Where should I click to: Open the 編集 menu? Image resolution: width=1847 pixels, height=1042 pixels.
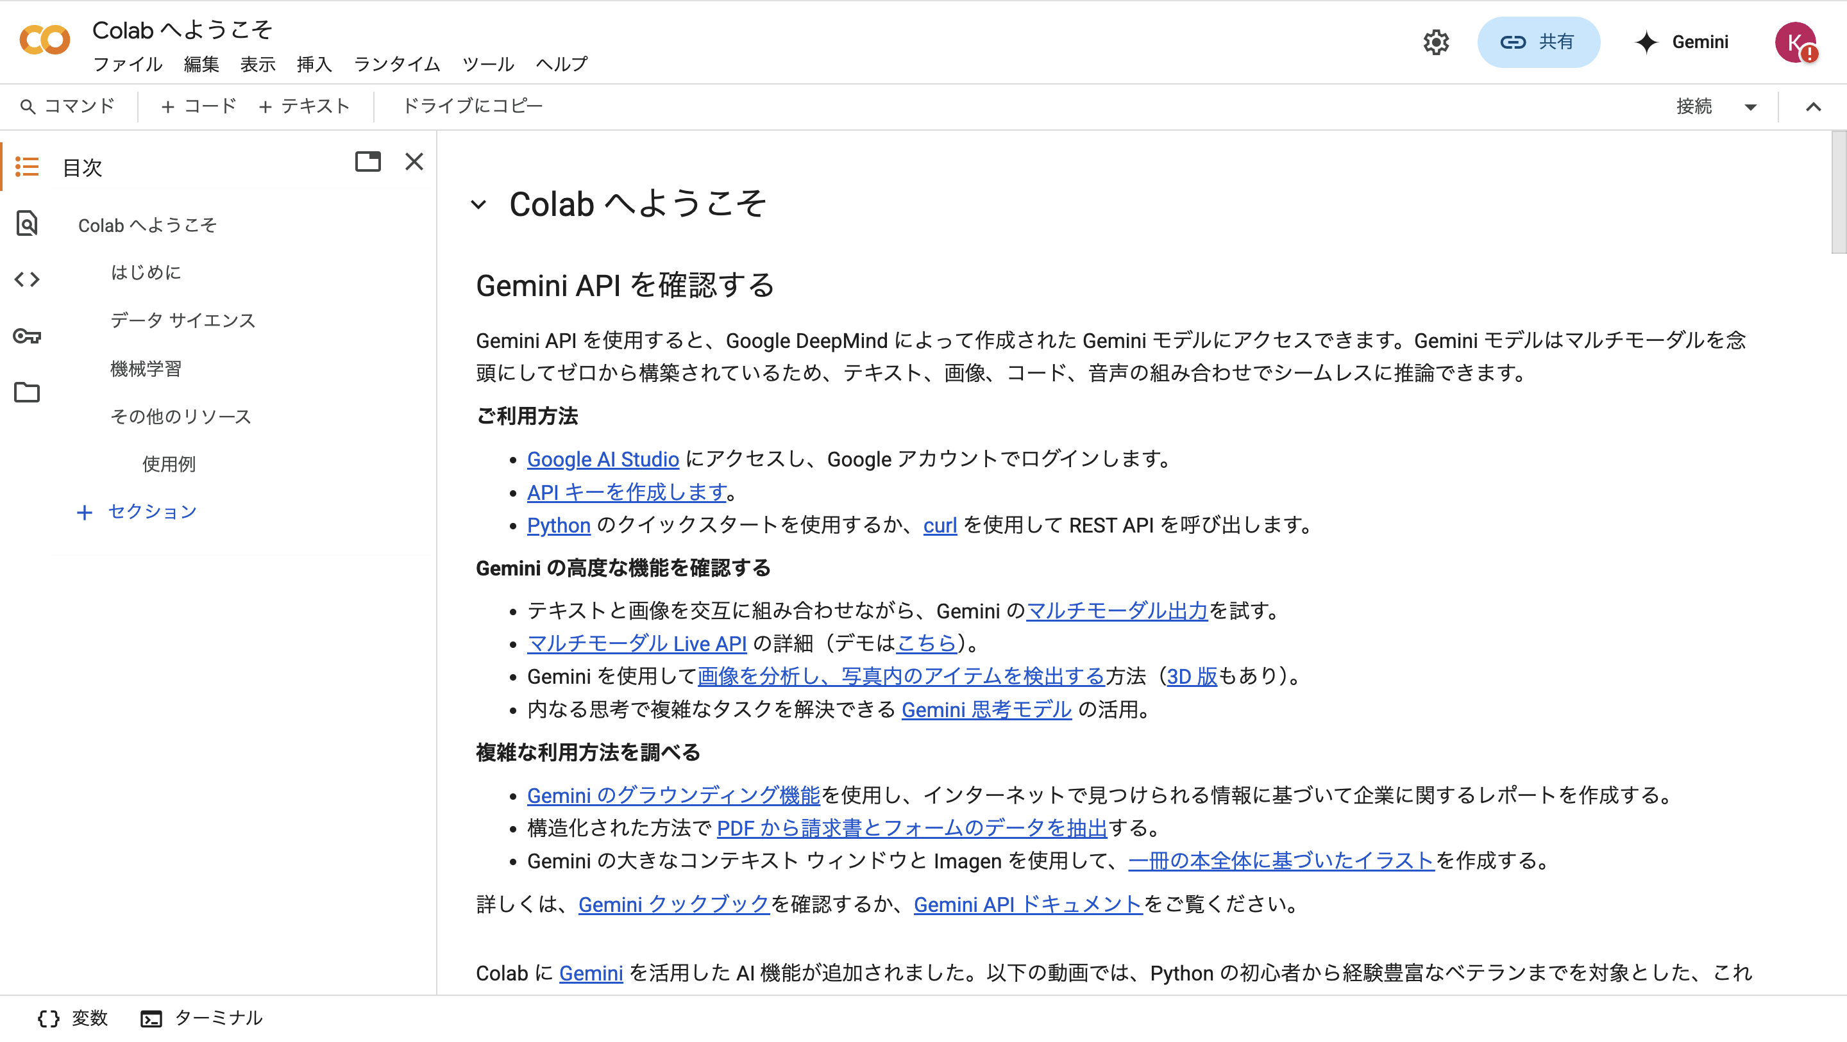click(x=201, y=65)
